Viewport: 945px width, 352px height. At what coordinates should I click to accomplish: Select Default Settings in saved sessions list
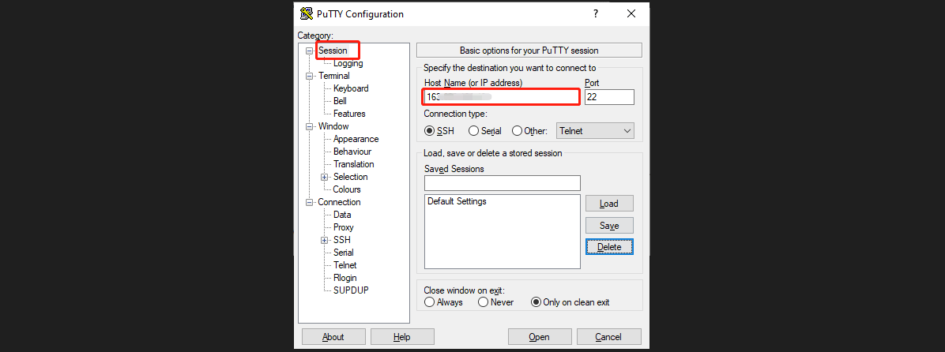pyautogui.click(x=457, y=201)
